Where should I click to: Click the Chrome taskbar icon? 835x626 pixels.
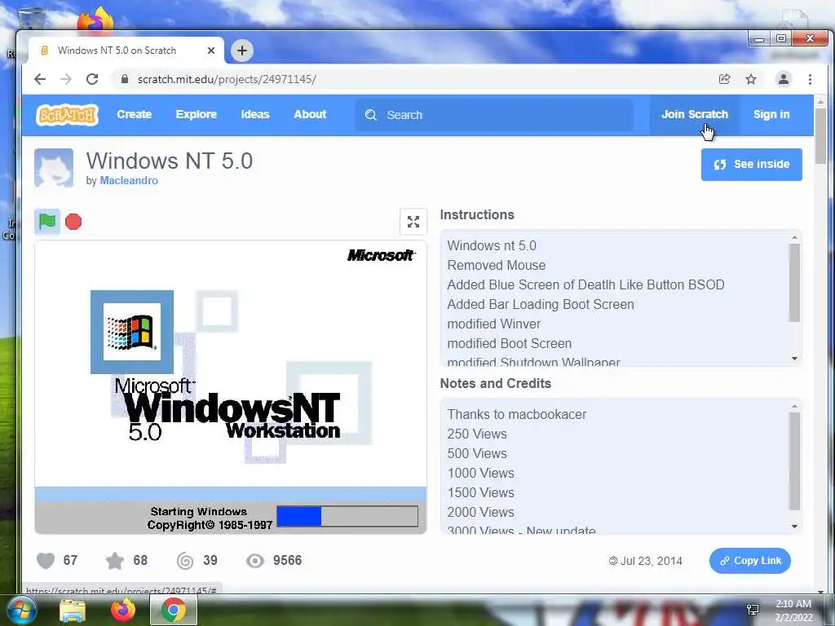tap(173, 610)
